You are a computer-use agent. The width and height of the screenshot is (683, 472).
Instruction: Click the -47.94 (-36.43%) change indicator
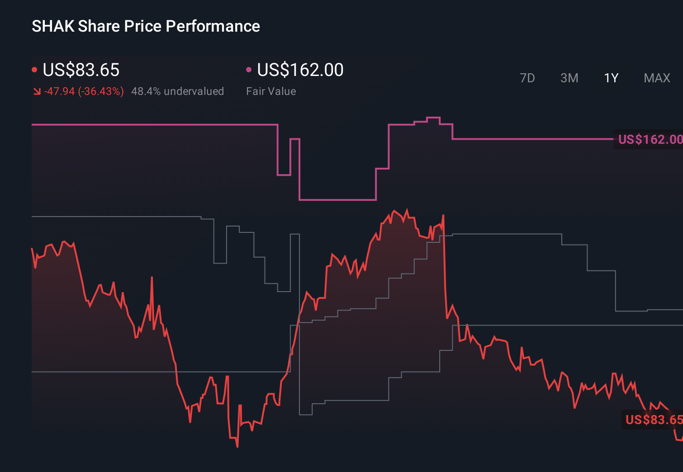point(84,91)
